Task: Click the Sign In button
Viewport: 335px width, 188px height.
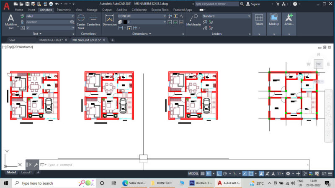Action: [253, 4]
